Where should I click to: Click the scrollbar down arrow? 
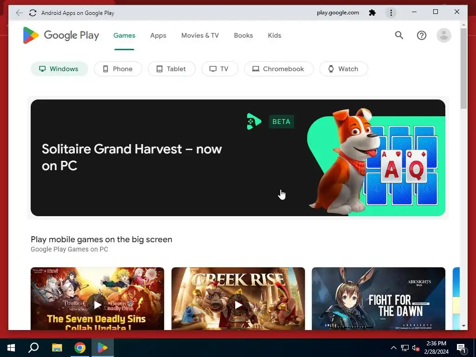[463, 326]
